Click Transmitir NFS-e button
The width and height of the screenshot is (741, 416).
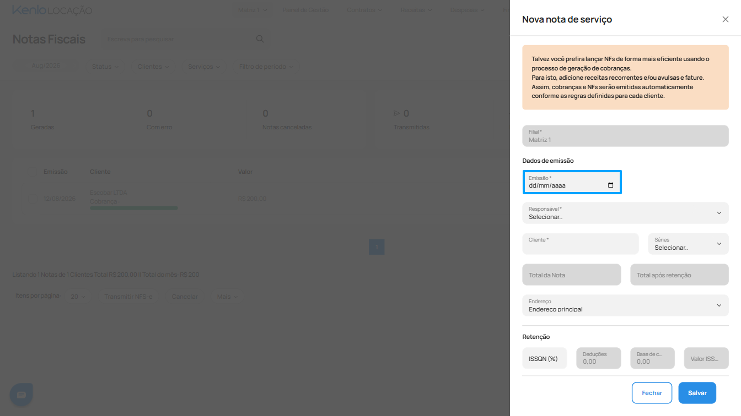[x=128, y=297]
